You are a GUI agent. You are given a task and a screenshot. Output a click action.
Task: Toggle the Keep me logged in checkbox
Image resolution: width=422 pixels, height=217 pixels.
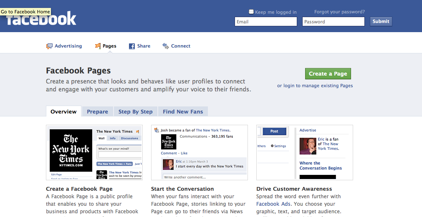(251, 12)
